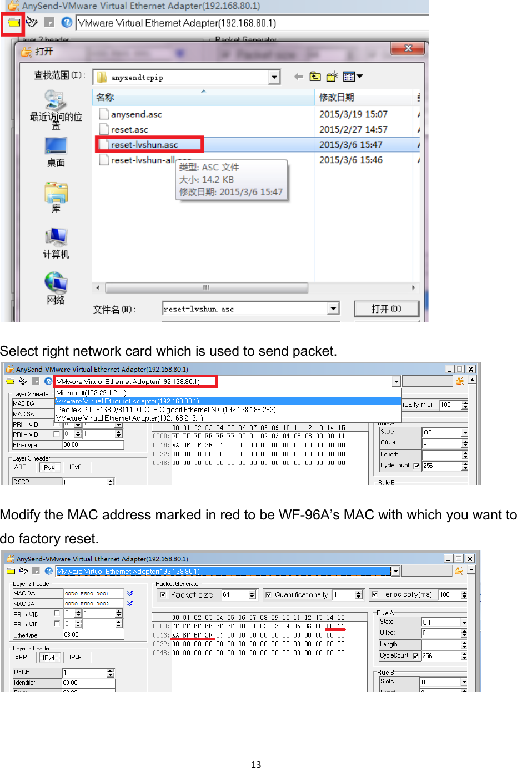The height and width of the screenshot is (768, 517).
Task: Click the blue double-chevron beside MAC DA
Action: 130,593
